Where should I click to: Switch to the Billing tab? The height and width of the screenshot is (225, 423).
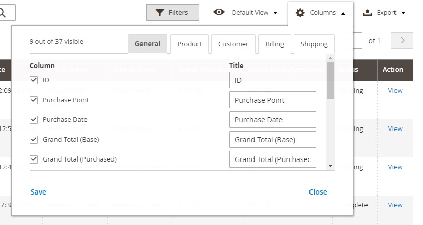pos(275,44)
